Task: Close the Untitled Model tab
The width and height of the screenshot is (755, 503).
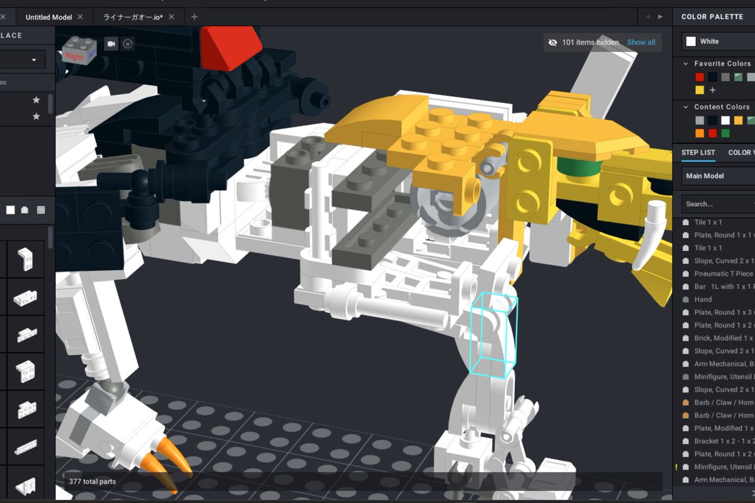Action: [81, 17]
